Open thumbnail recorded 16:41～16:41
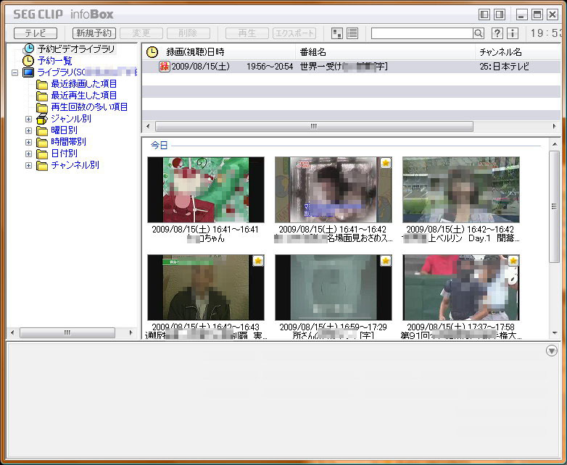567x465 pixels. tap(206, 190)
